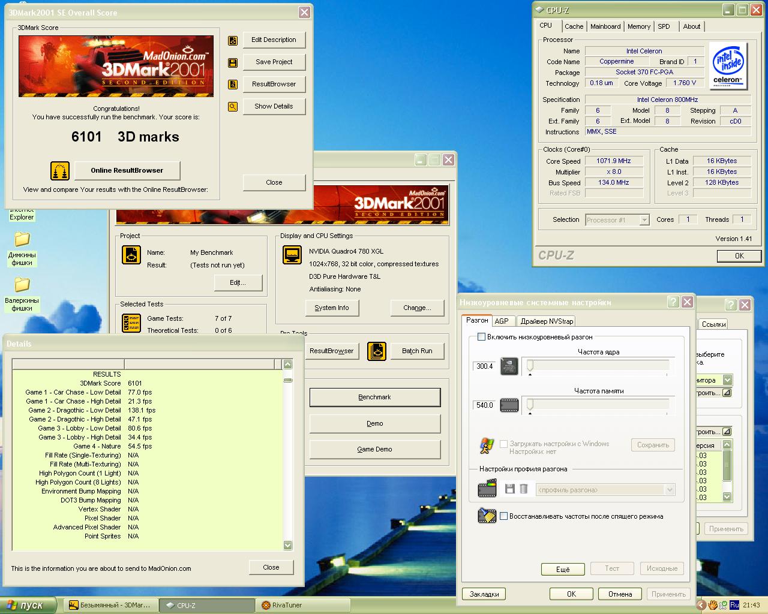This screenshot has height=614, width=768.
Task: Click the overclocking profile card icon
Action: coord(487,489)
